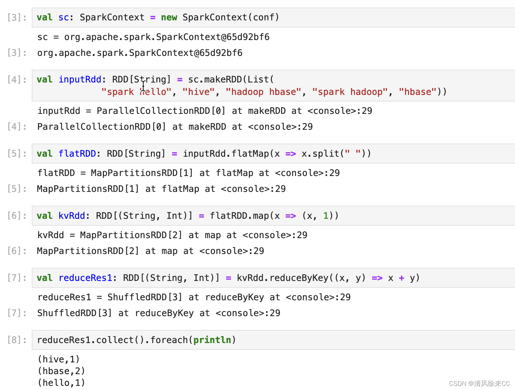Click 'new SparkContext(conf)' in cell 3
Image resolution: width=515 pixels, height=390 pixels.
click(220, 18)
